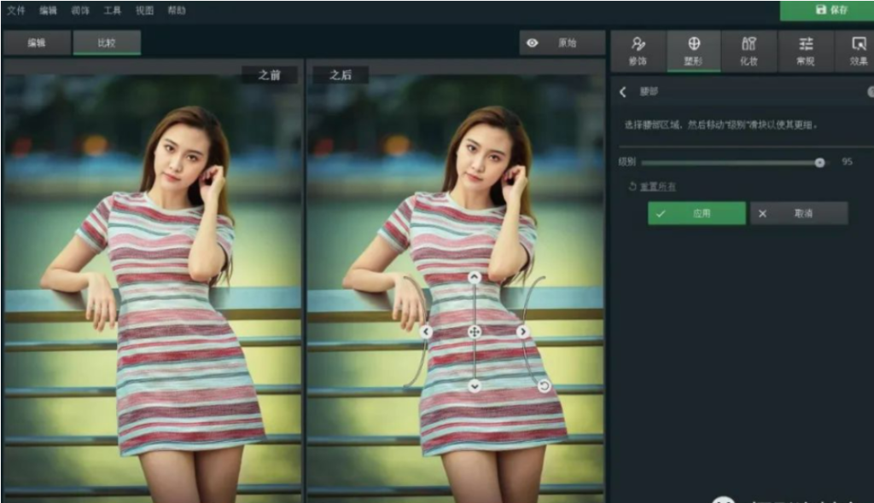Select the 化妆 makeup tool icon
The width and height of the screenshot is (874, 503).
750,51
